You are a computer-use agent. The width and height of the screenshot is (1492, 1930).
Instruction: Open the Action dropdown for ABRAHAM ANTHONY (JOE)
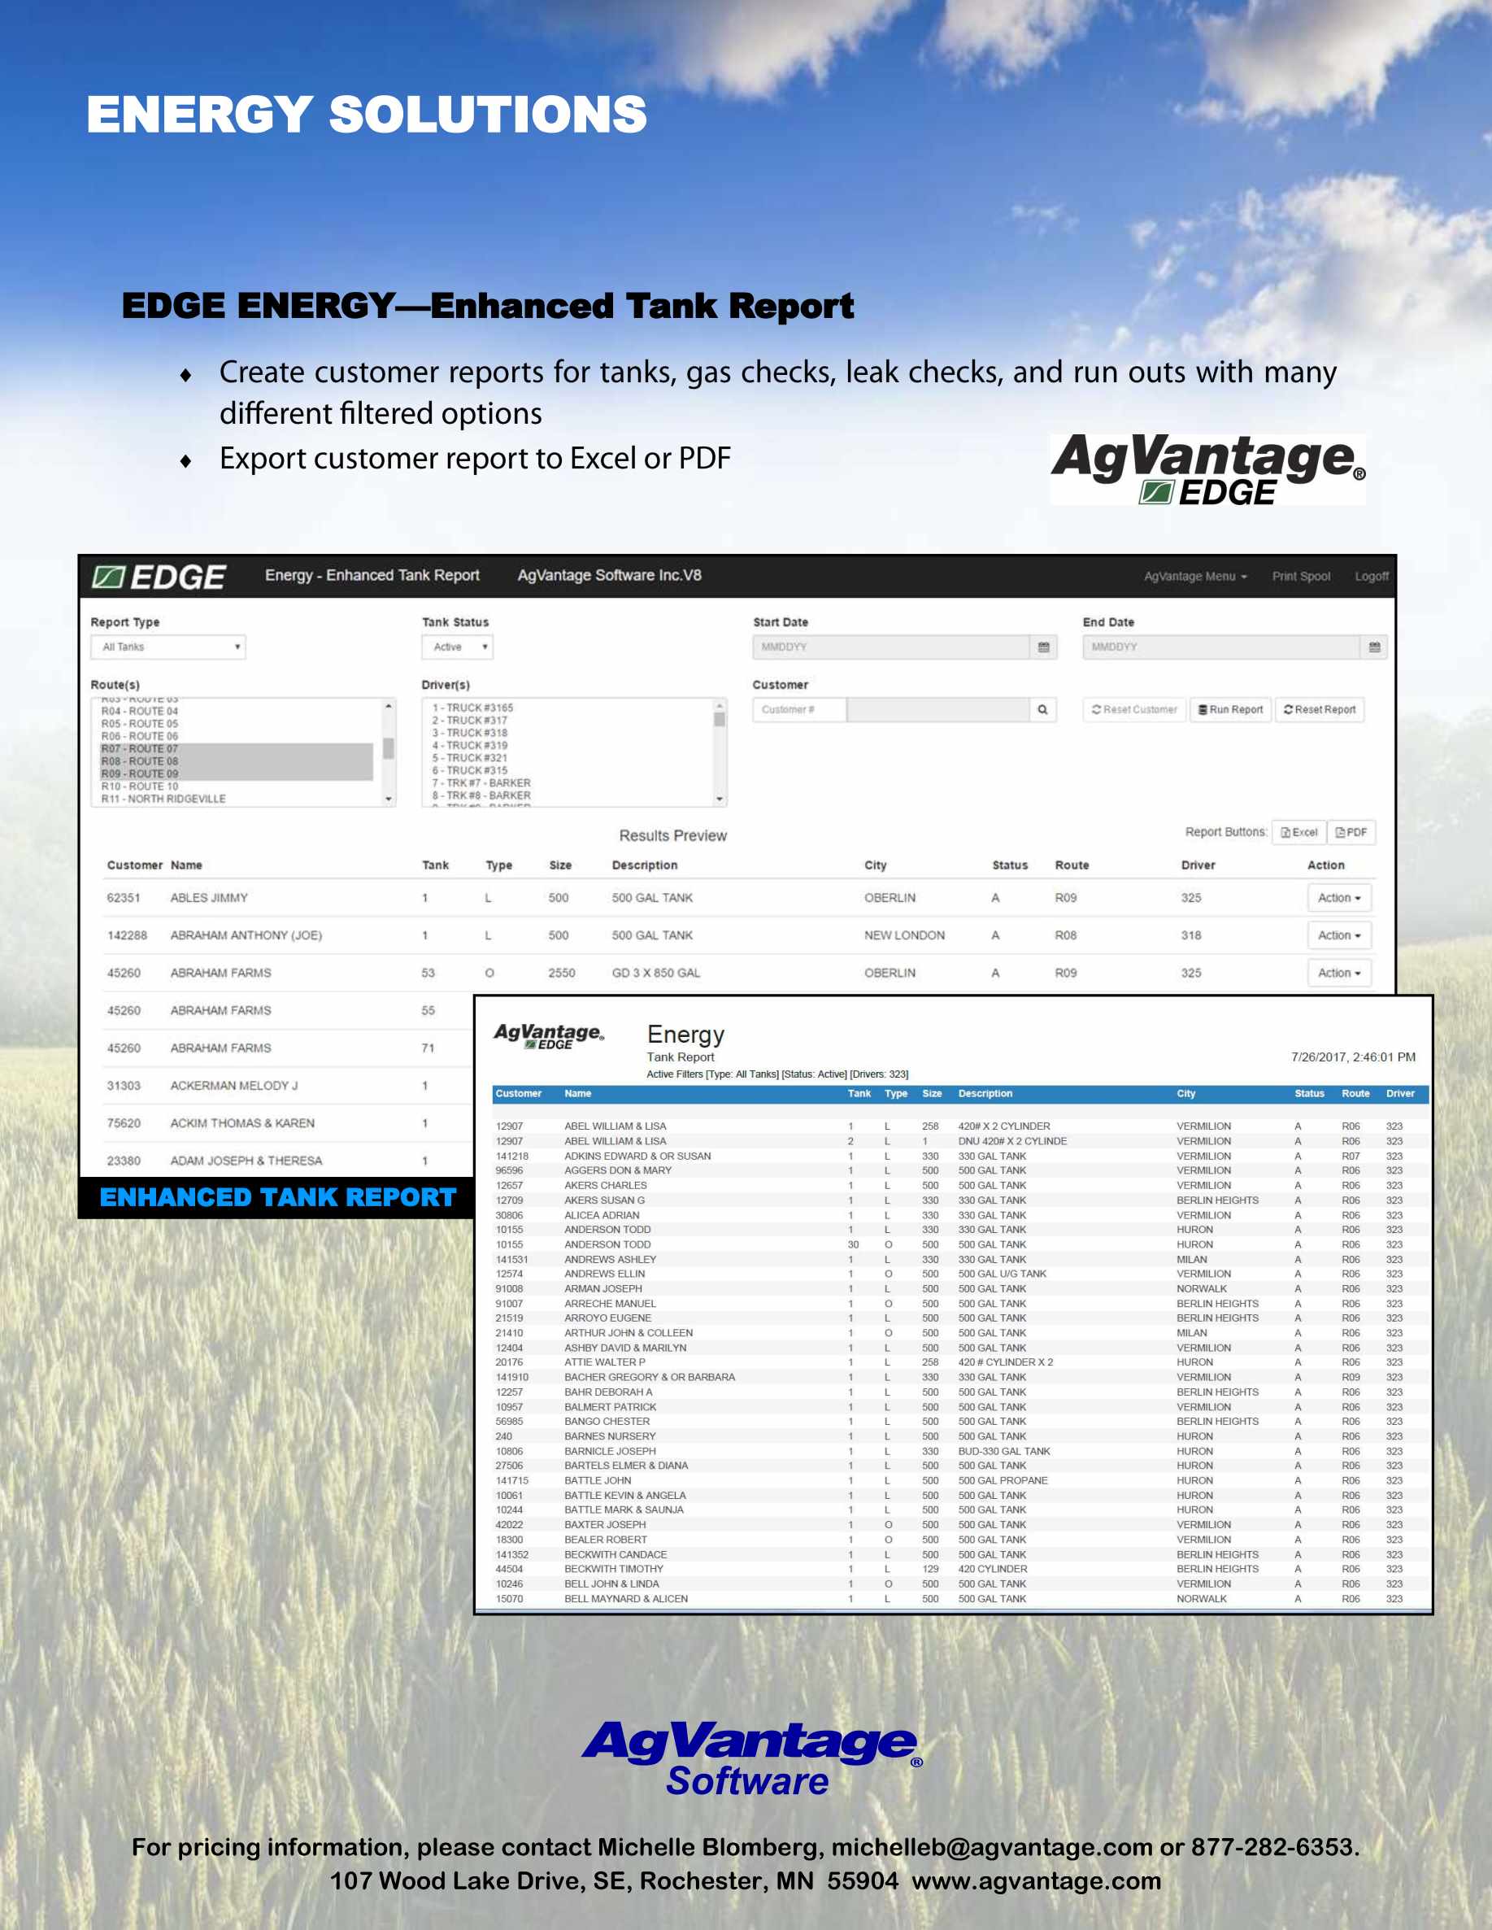tap(1338, 935)
